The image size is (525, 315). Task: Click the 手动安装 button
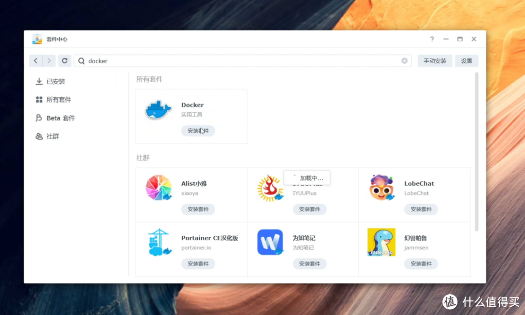pyautogui.click(x=435, y=60)
